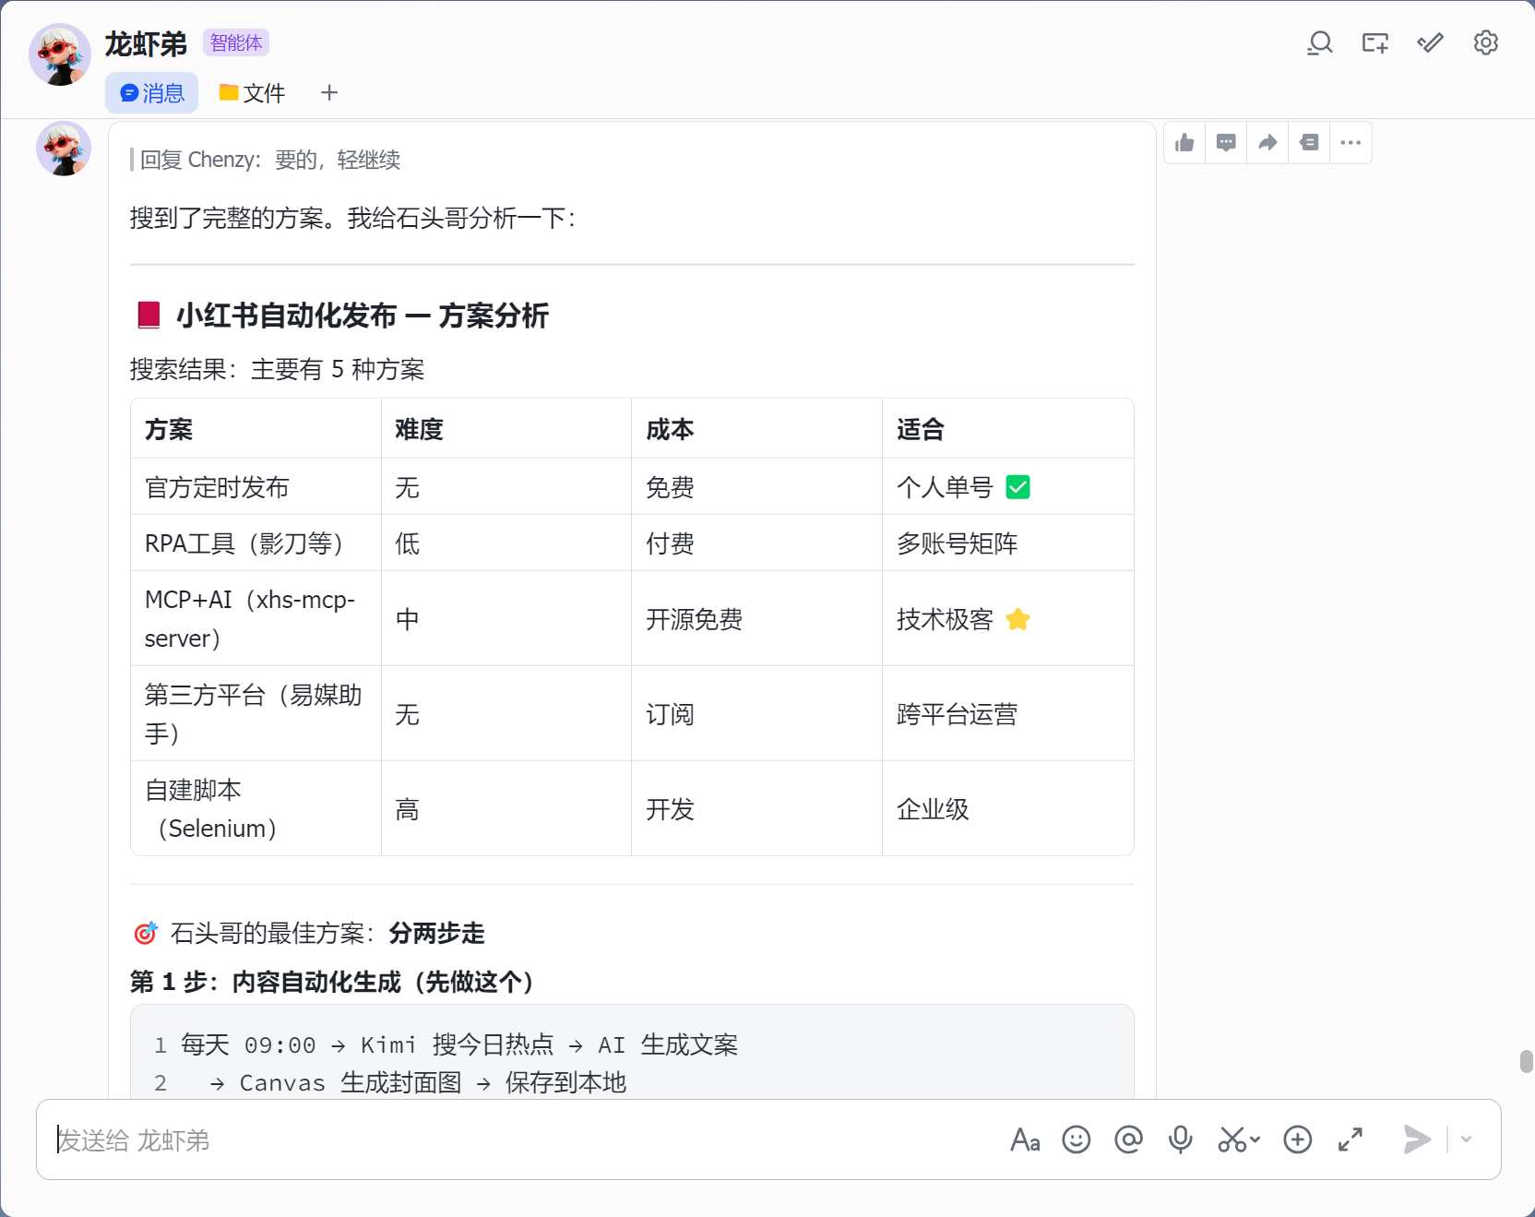Click circled plus attachment icon

(x=1298, y=1140)
